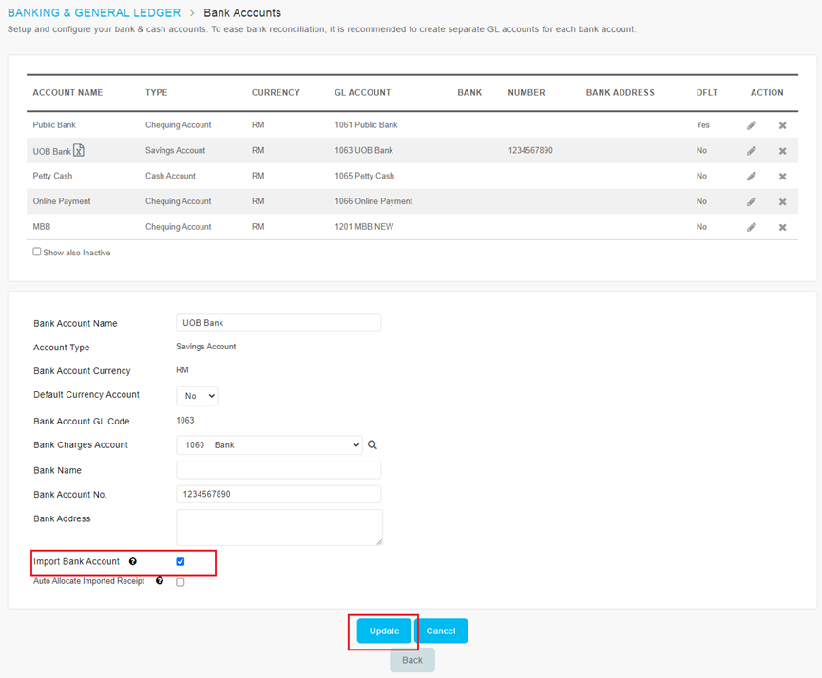The width and height of the screenshot is (822, 678).
Task: Expand Bank Charges Account dropdown
Action: (269, 444)
